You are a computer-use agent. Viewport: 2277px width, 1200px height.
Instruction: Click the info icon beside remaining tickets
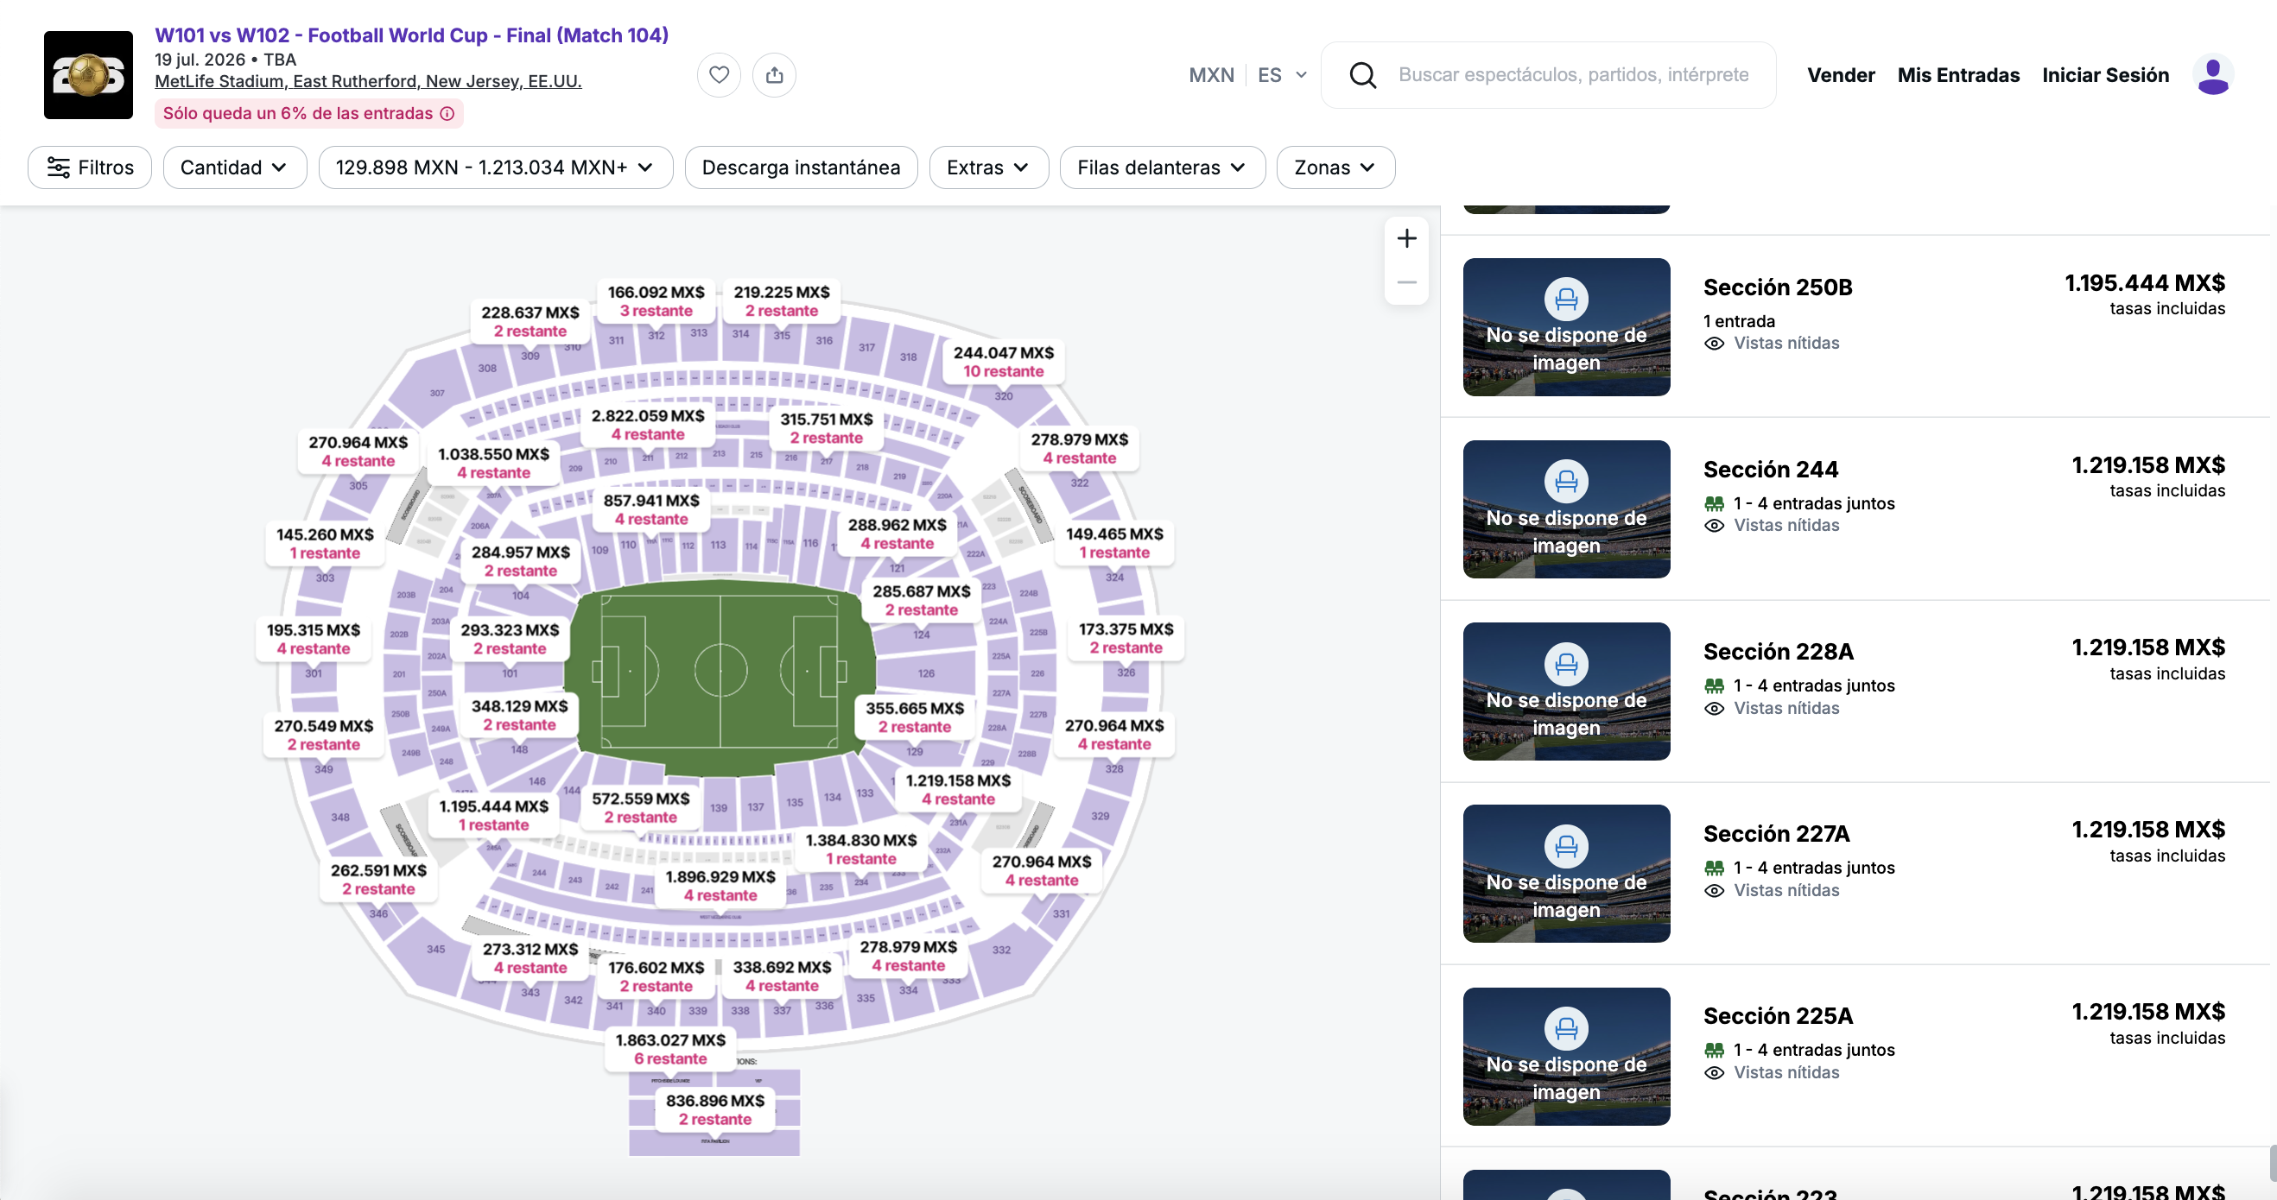(447, 114)
